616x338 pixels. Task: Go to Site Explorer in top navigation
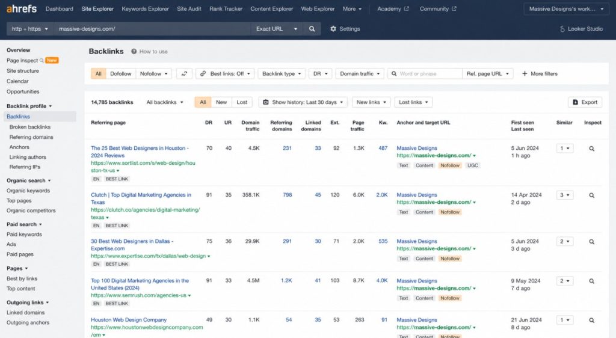[x=97, y=8]
